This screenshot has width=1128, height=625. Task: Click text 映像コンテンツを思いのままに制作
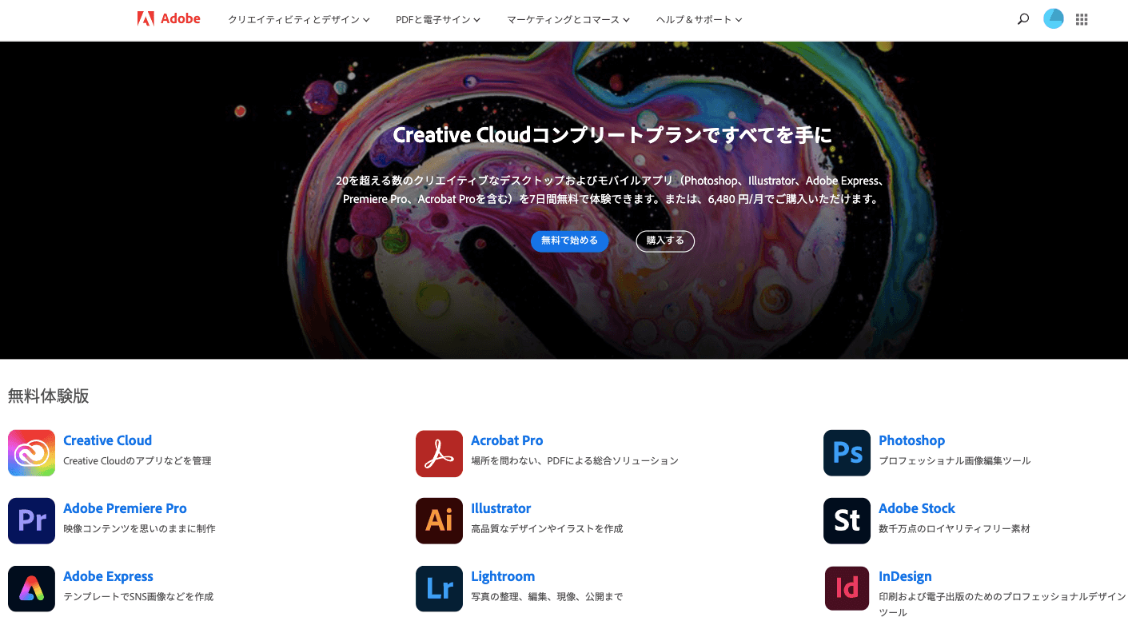coord(139,529)
